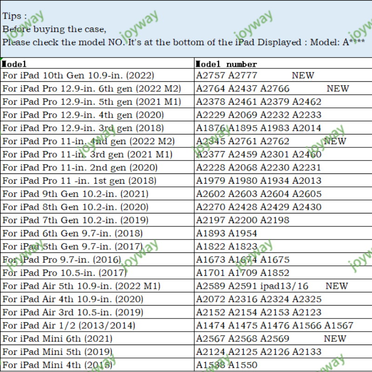Click cell 'A2567 A2568 A2569'
This screenshot has height=372, width=372.
pos(283,339)
